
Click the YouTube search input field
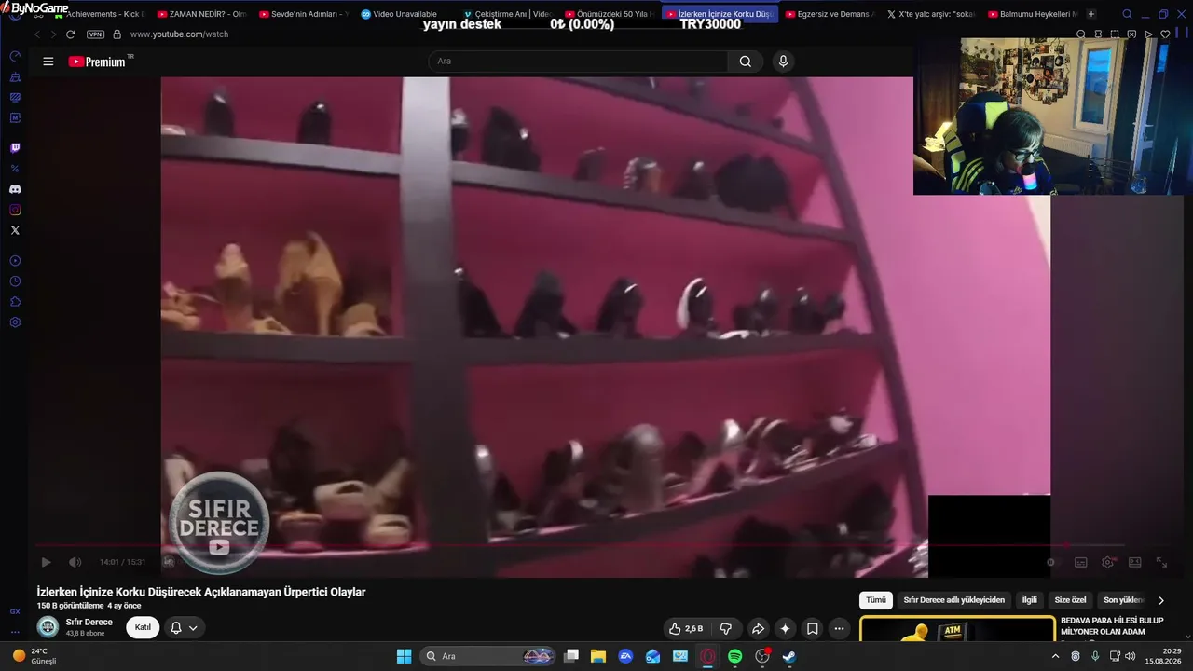578,62
